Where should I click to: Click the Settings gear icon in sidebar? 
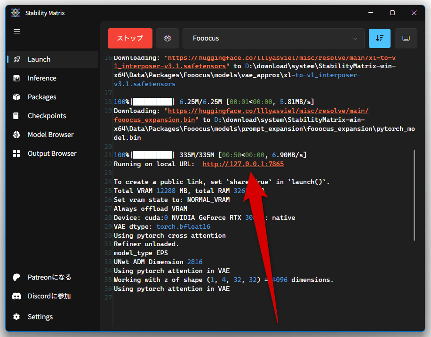coord(17,317)
